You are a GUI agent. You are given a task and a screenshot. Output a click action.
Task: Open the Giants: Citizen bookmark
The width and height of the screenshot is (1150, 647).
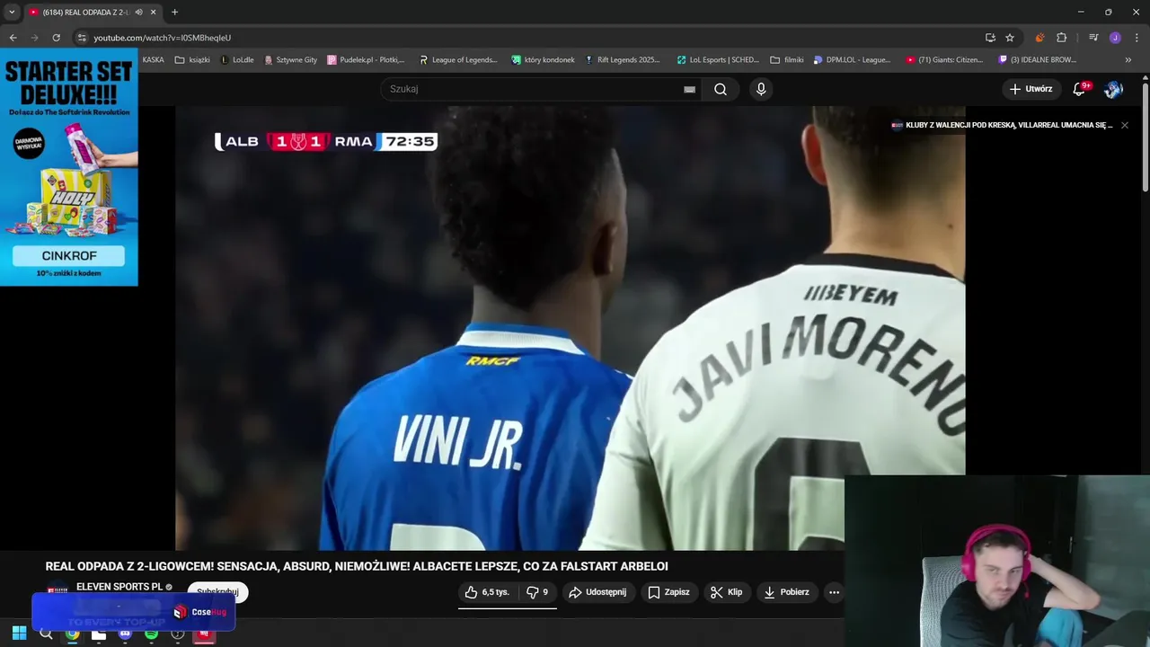(944, 60)
